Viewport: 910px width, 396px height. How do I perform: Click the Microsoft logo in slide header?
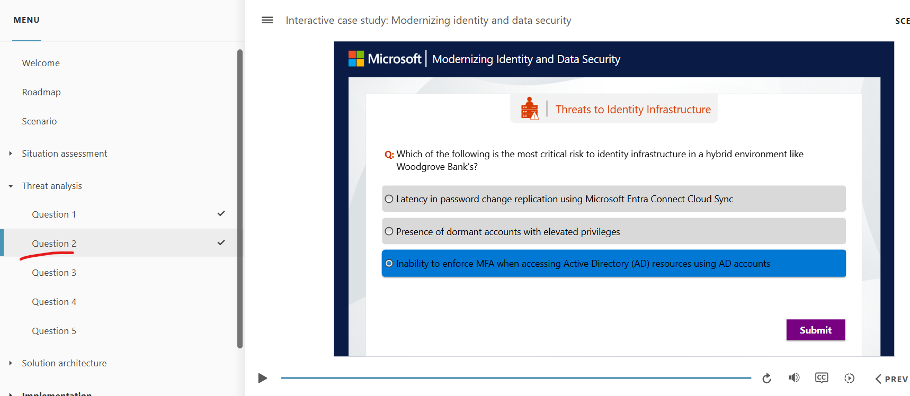[356, 59]
